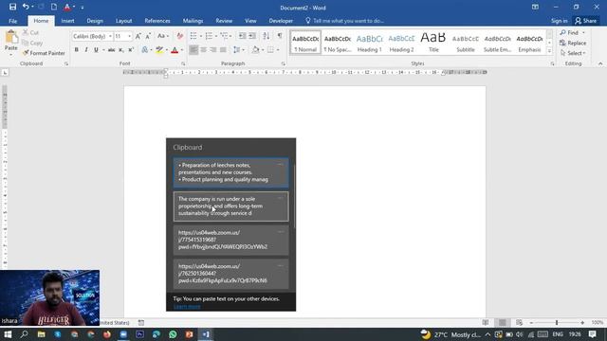This screenshot has height=341, width=607.
Task: Undo the last action
Action: (26, 7)
